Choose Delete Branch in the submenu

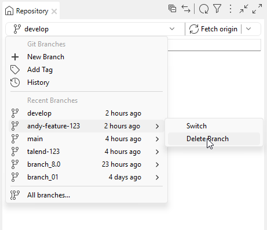click(x=214, y=139)
